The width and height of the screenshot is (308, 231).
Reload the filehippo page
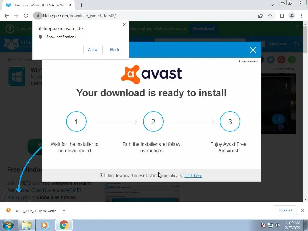click(26, 16)
